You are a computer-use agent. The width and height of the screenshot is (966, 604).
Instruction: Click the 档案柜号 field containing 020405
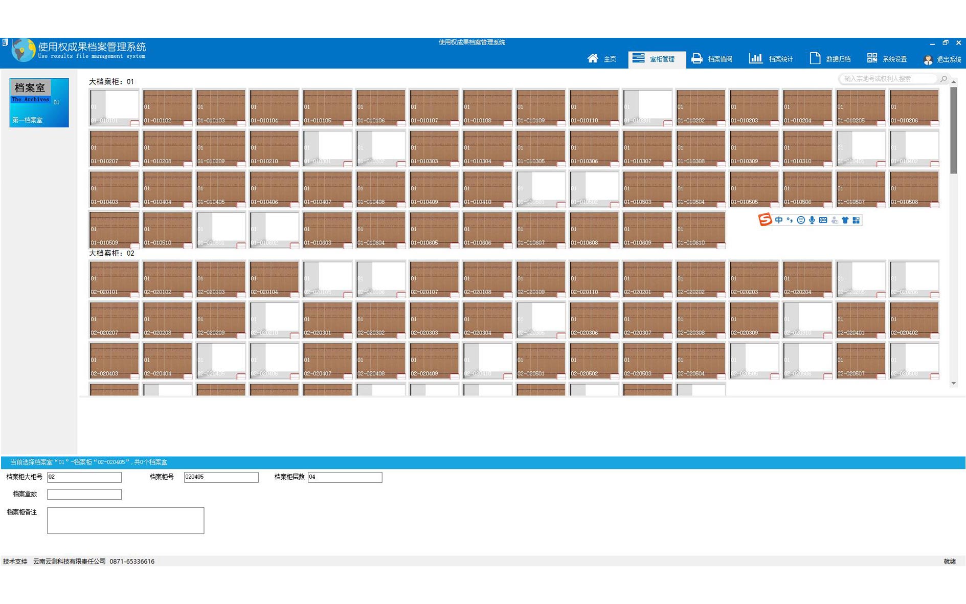pos(221,477)
